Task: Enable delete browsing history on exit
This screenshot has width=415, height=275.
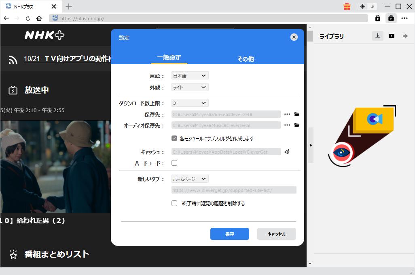Action: coord(174,203)
